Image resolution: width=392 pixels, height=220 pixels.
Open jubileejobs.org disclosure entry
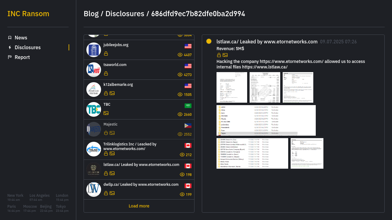coord(139,50)
